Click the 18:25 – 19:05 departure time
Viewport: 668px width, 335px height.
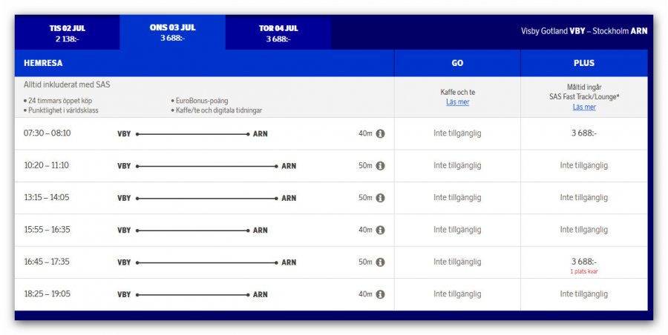47,294
